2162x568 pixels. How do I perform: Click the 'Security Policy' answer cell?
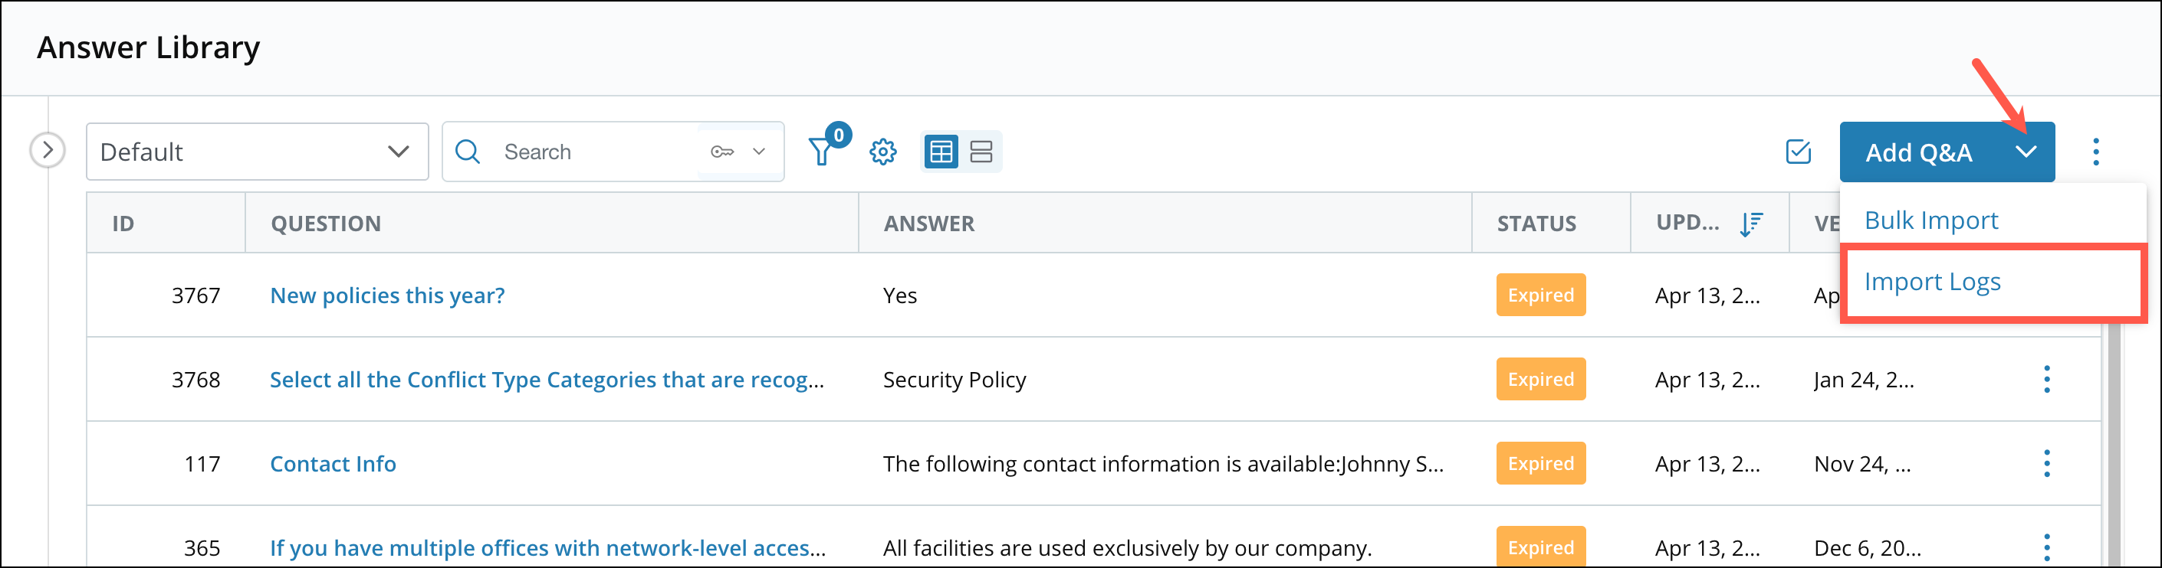[955, 380]
